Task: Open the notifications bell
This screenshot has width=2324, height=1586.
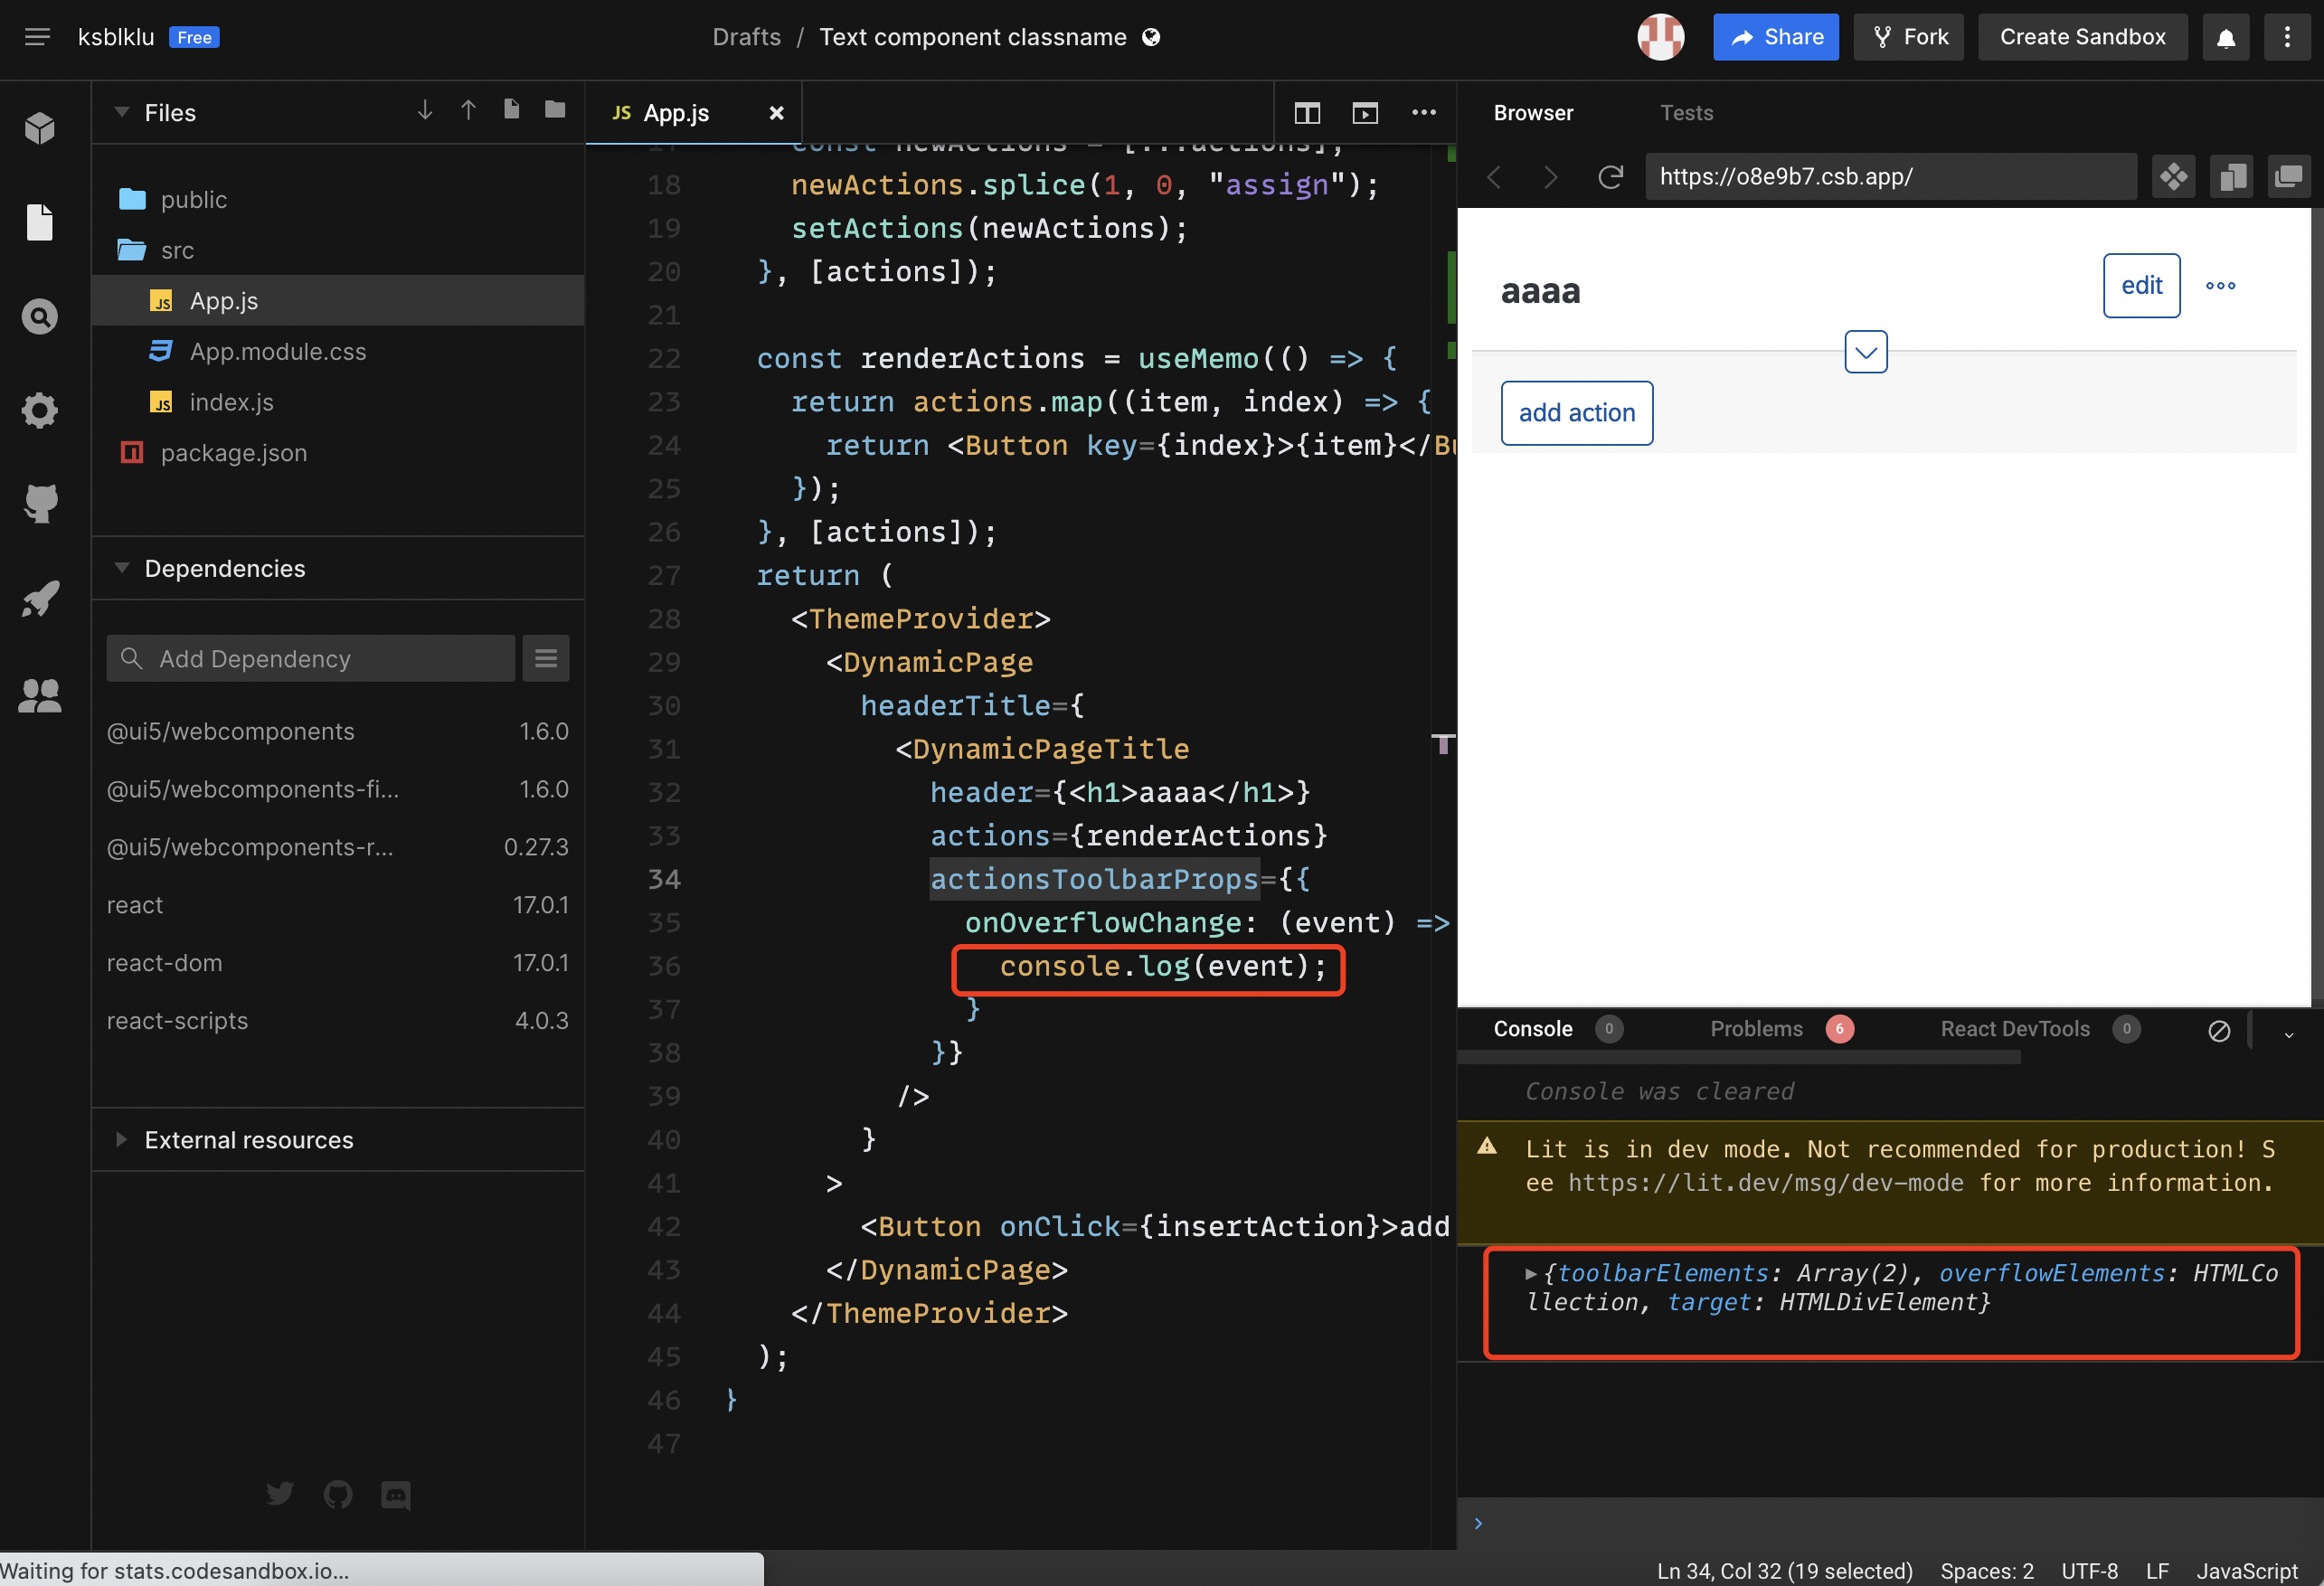Action: pos(2225,37)
